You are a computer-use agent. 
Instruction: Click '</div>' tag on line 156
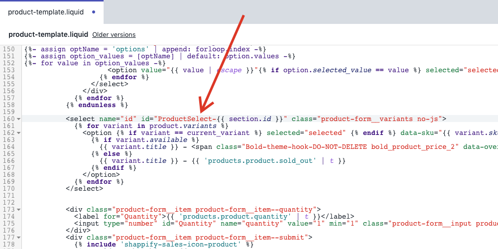pos(95,91)
